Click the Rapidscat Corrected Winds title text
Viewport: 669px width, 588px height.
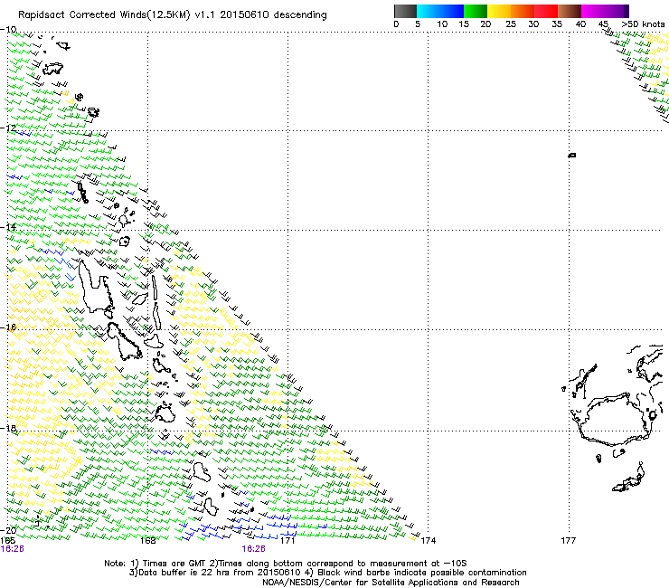click(173, 14)
